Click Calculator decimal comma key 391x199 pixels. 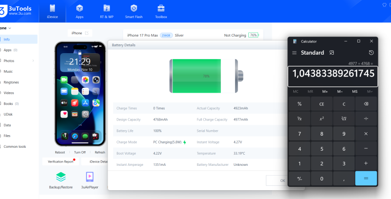pos(344,178)
